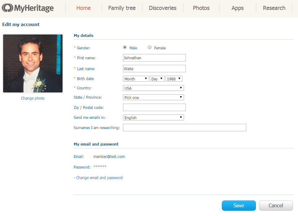
Task: Navigate to the Apps tab
Action: 238,8
